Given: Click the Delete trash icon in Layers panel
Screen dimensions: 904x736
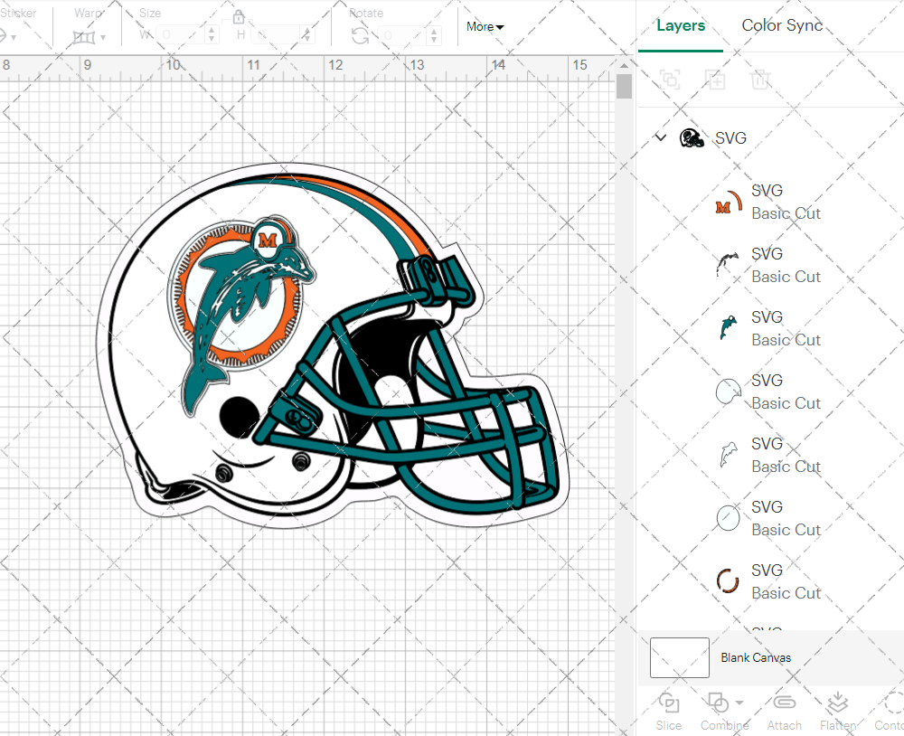Looking at the screenshot, I should [x=760, y=80].
